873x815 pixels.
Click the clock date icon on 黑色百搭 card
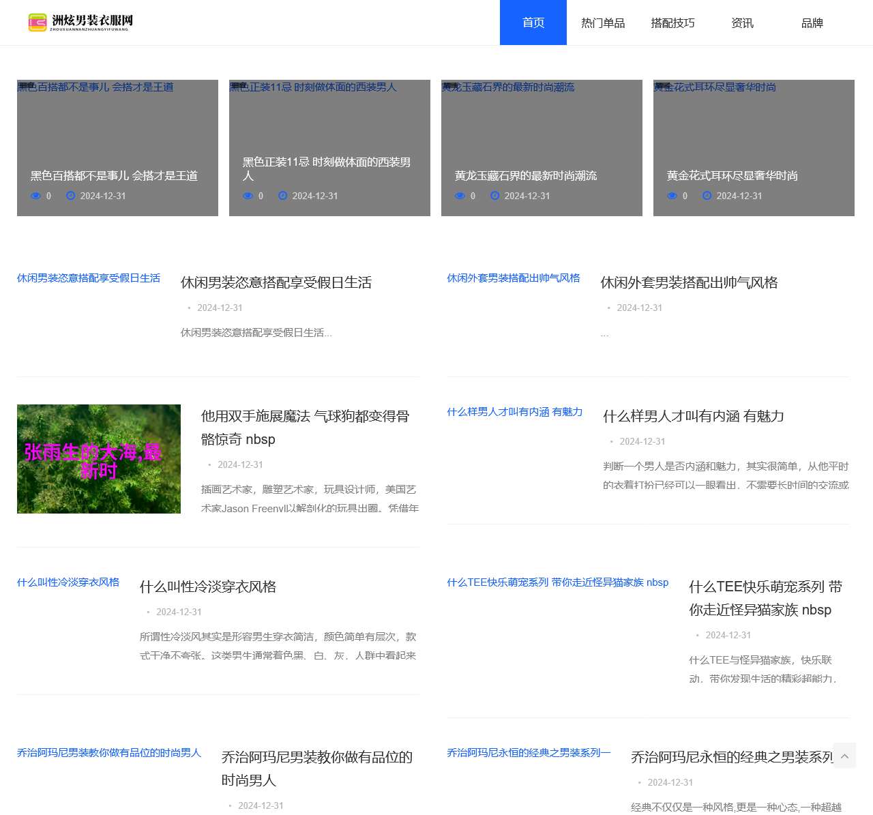tap(70, 196)
